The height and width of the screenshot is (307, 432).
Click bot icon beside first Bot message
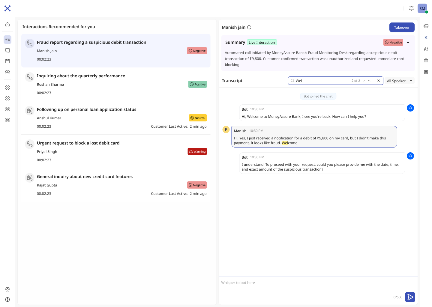pos(410,108)
